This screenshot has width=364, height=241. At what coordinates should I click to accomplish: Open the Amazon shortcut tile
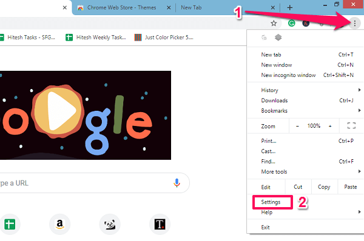coord(59,224)
